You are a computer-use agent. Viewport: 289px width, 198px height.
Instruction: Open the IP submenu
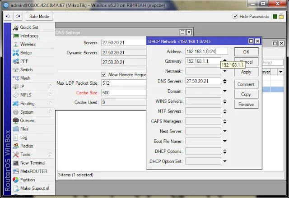(x=50, y=86)
